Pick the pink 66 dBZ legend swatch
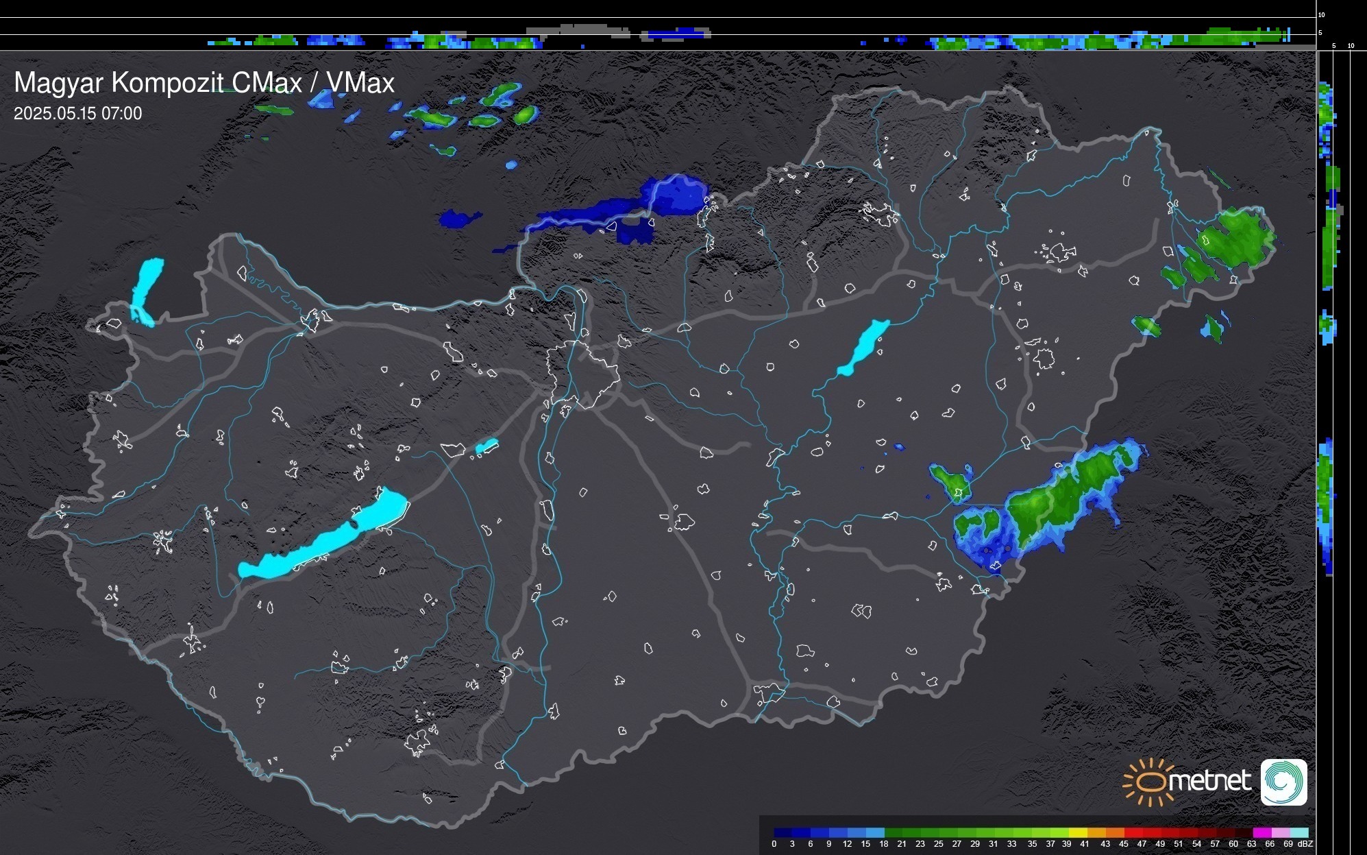The image size is (1367, 855). (1281, 832)
